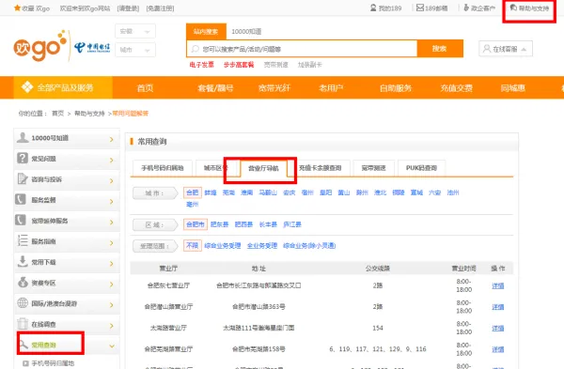
Task: Open 套餐/靓号 in navigation bar
Action: tap(215, 87)
